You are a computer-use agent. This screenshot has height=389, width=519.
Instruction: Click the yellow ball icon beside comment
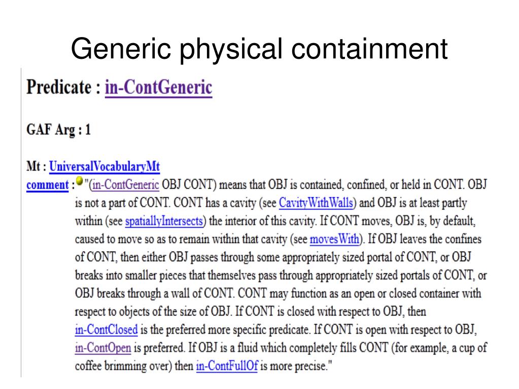pos(79,181)
